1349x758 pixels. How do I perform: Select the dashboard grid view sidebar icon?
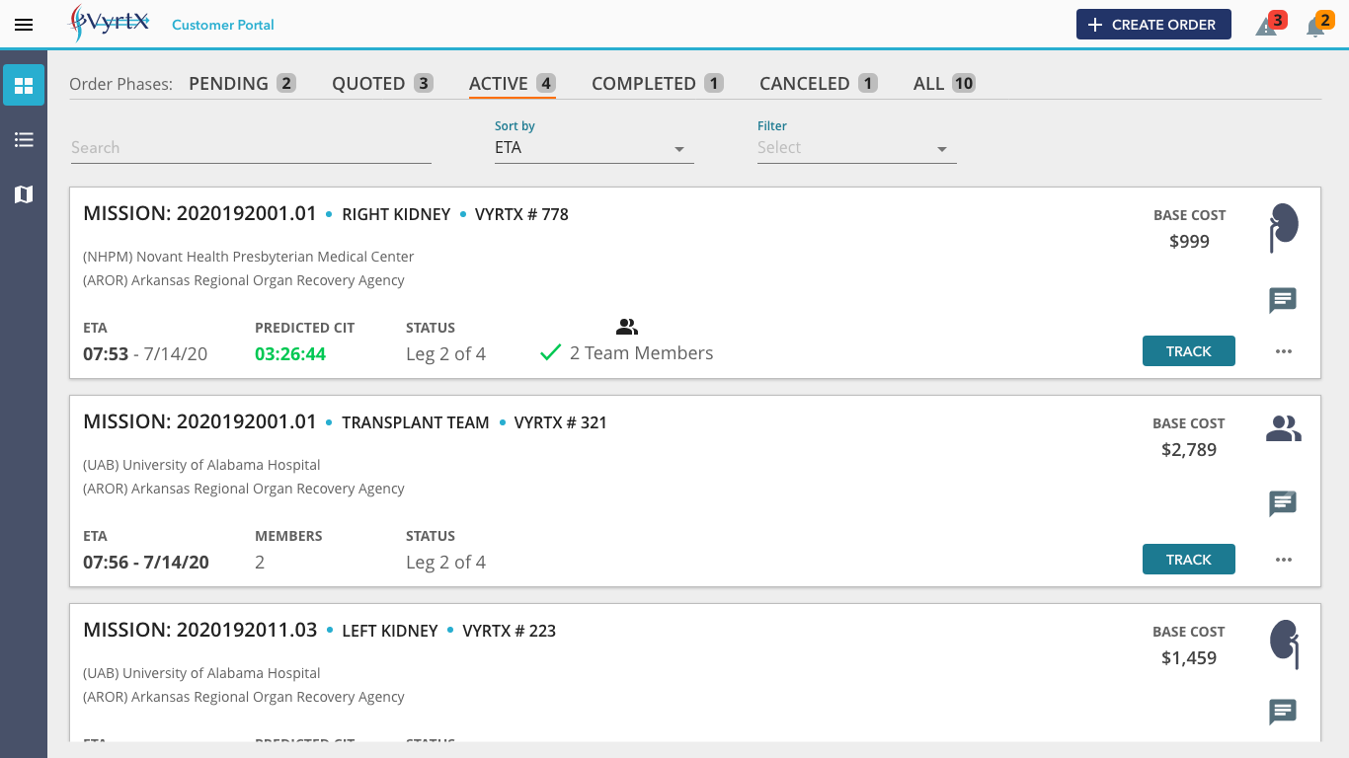click(x=24, y=85)
